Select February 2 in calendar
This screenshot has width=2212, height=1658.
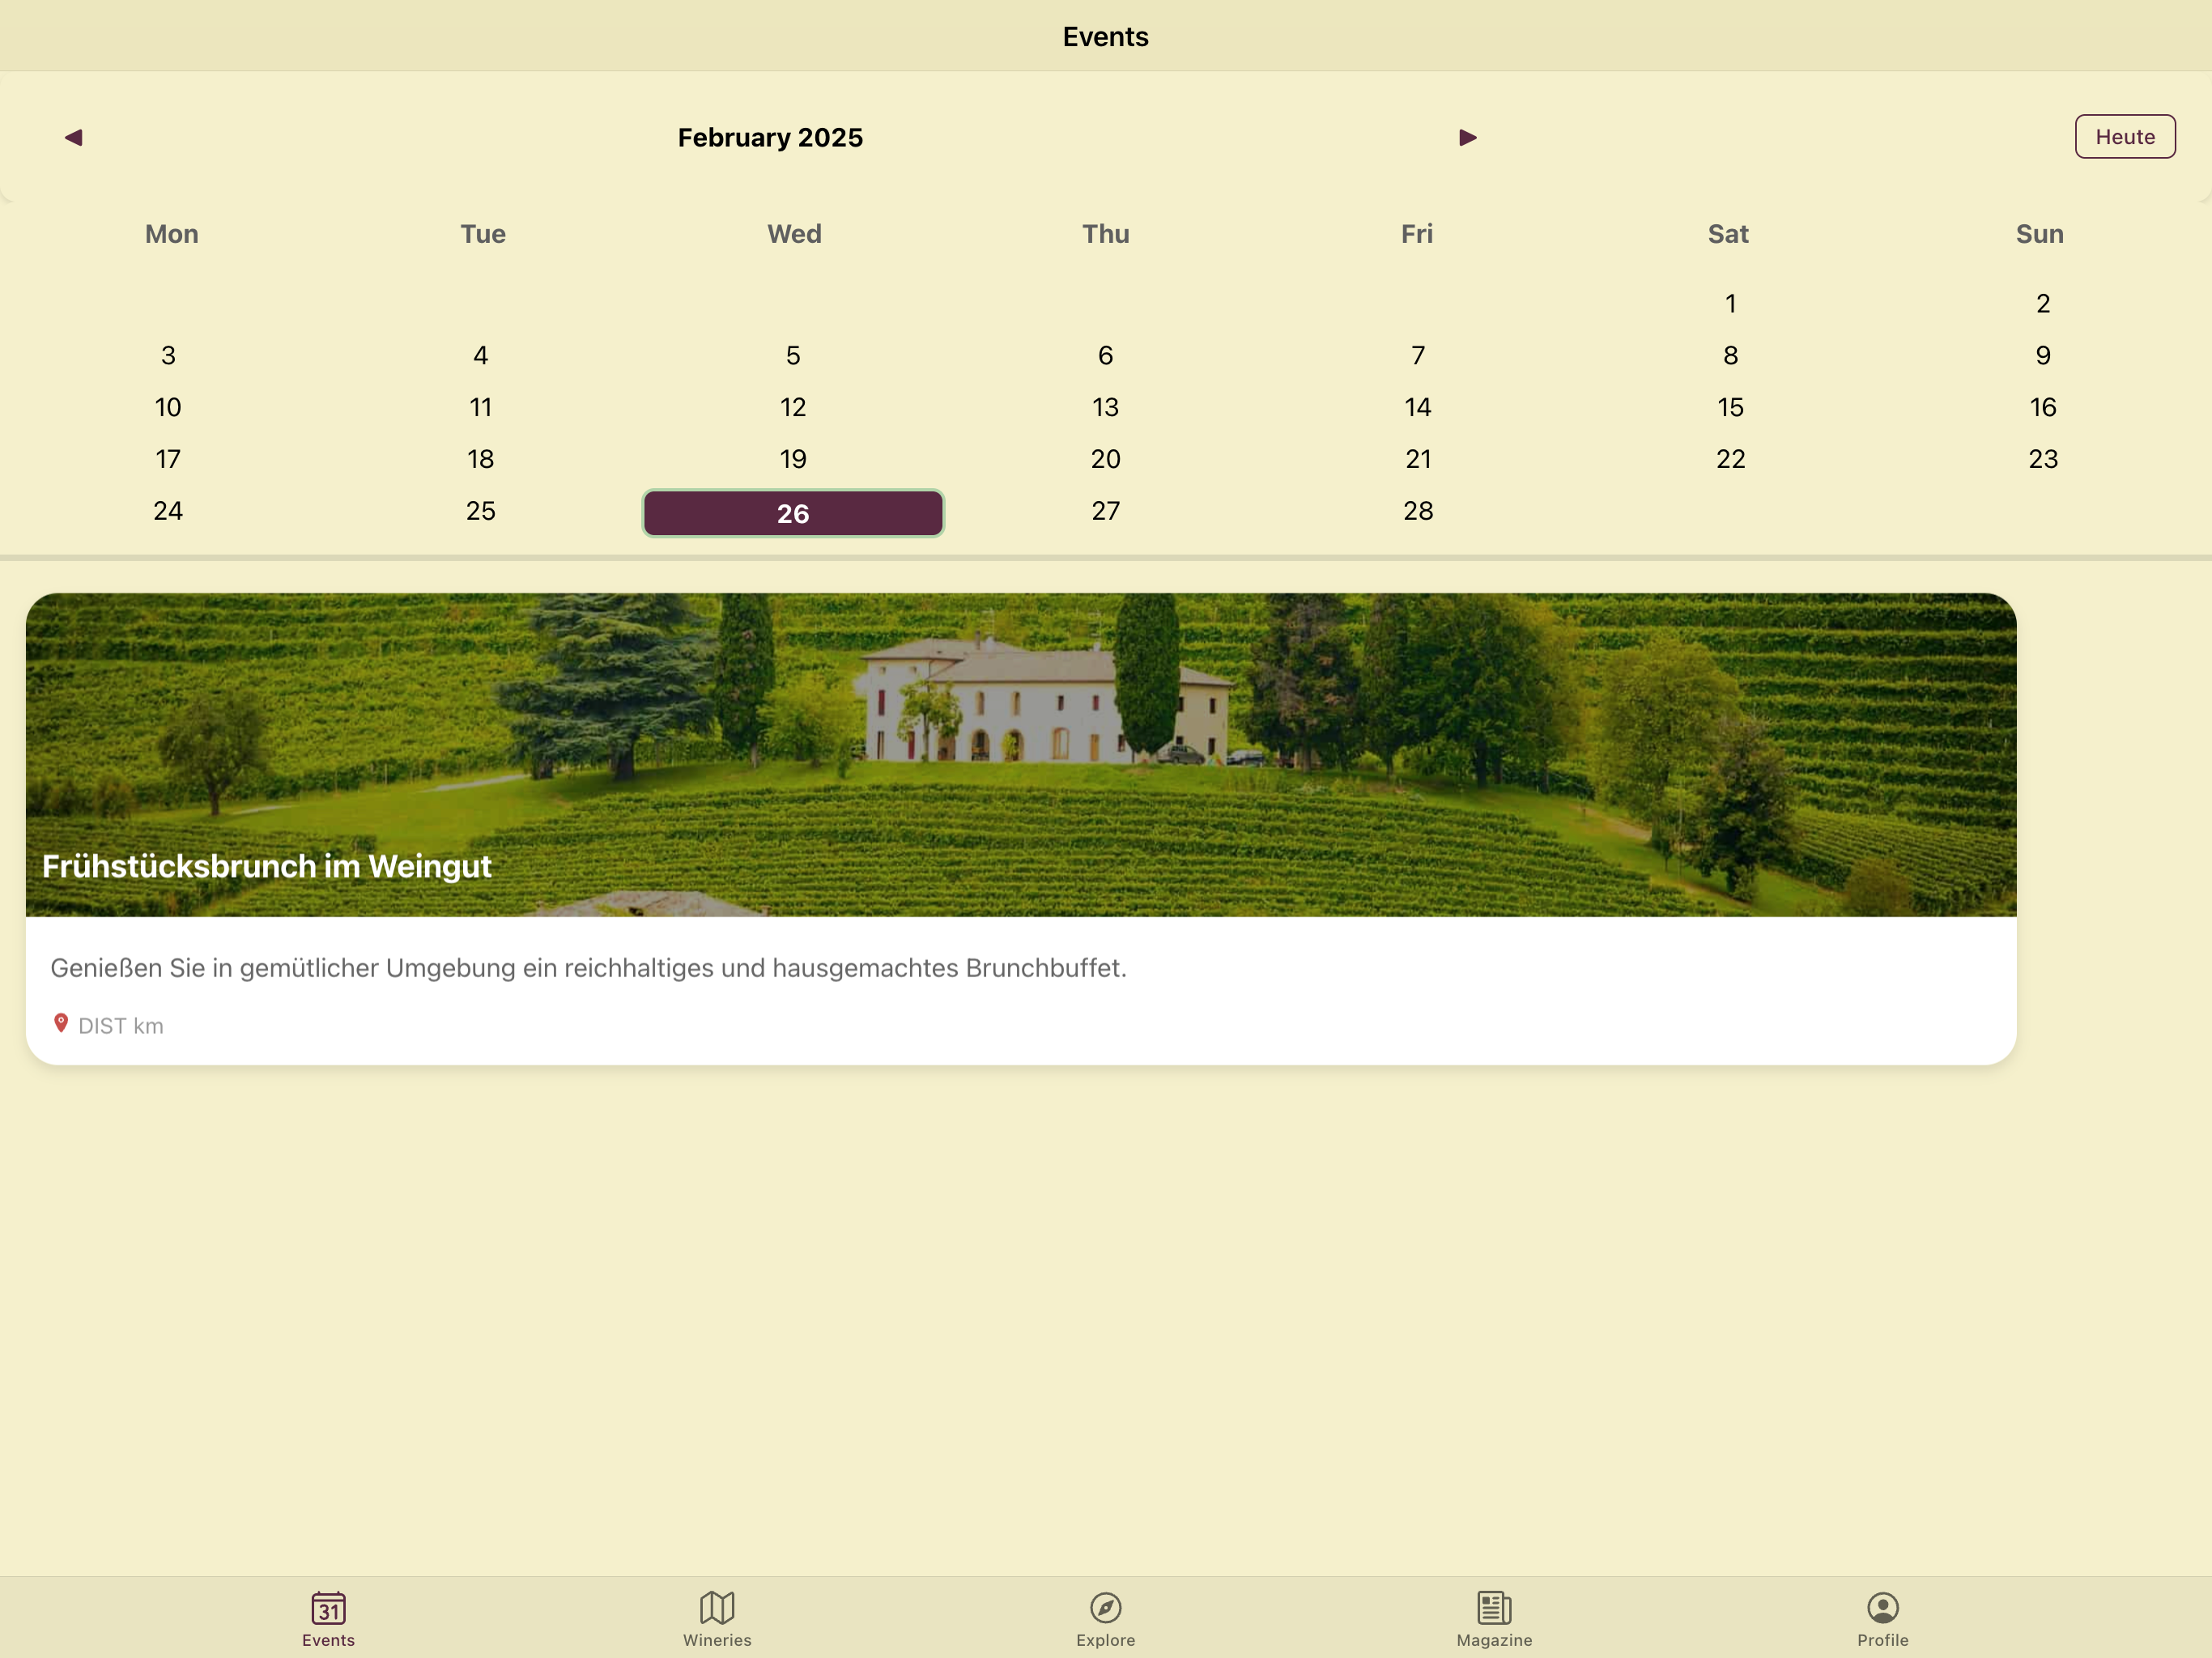point(2043,303)
